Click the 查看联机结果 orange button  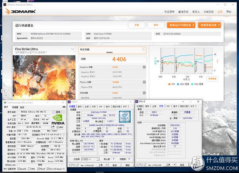click(x=210, y=25)
